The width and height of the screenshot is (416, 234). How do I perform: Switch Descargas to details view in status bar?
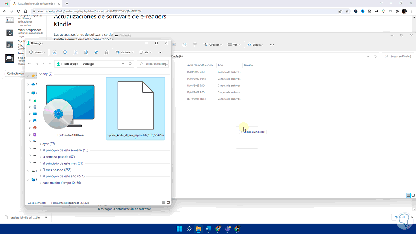pyautogui.click(x=163, y=203)
